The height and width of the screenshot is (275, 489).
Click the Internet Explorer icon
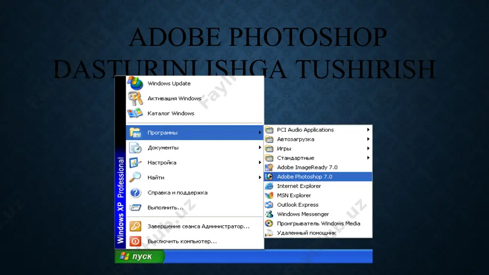[269, 186]
